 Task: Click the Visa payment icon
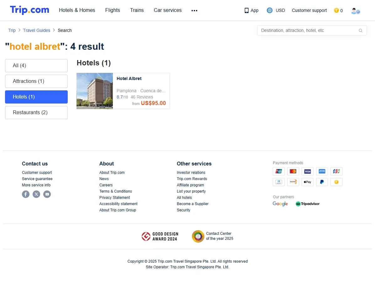pos(308,171)
